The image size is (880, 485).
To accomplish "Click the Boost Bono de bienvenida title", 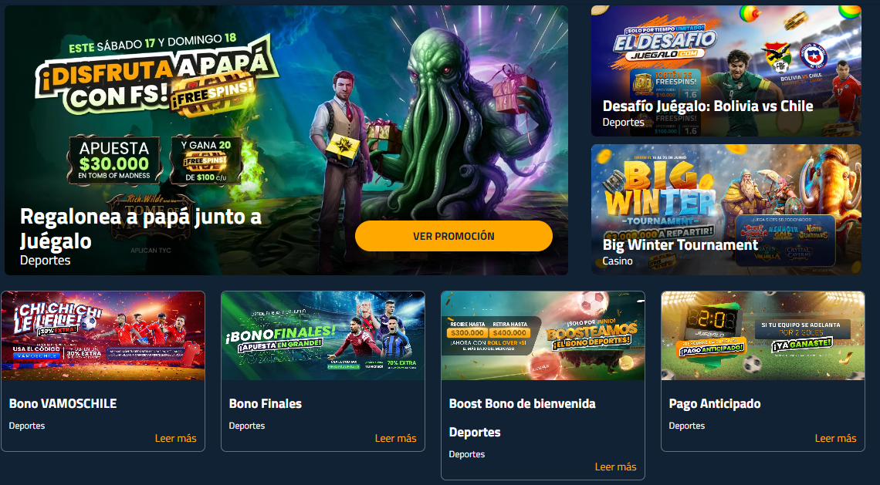I will 522,418.
